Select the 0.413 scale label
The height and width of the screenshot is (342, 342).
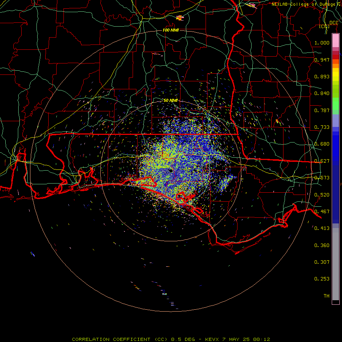point(322,228)
